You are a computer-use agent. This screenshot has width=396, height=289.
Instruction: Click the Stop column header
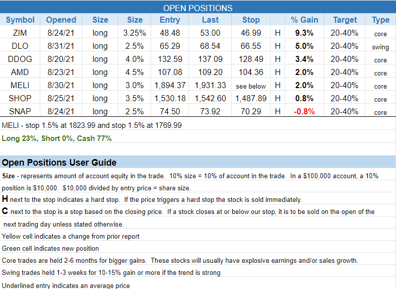tap(251, 20)
